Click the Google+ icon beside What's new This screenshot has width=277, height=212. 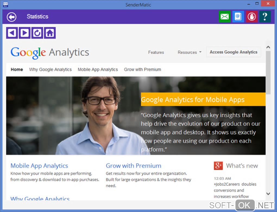point(218,166)
